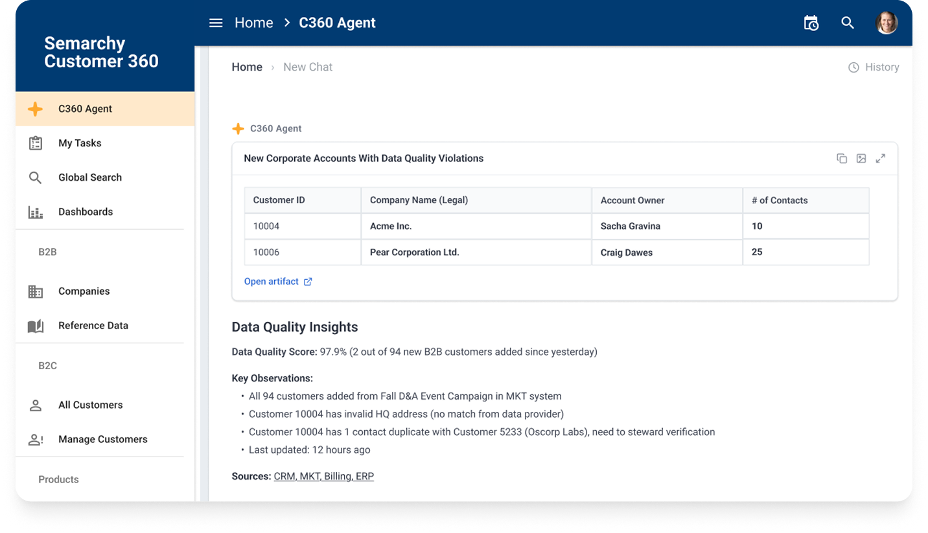Open the chat History
This screenshot has height=533, width=928.
874,67
